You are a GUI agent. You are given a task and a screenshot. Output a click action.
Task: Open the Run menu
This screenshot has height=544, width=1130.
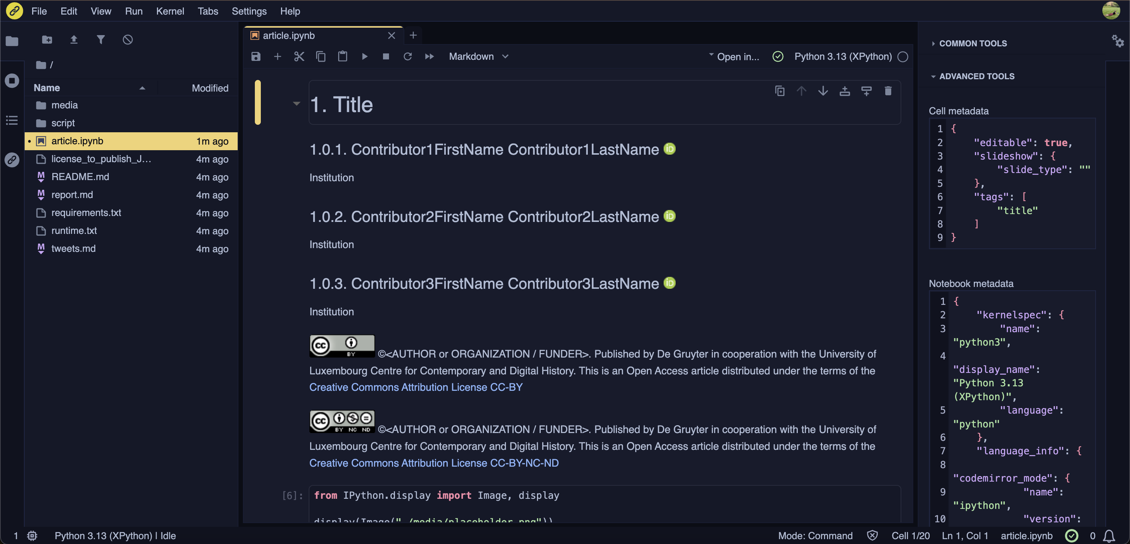tap(133, 12)
